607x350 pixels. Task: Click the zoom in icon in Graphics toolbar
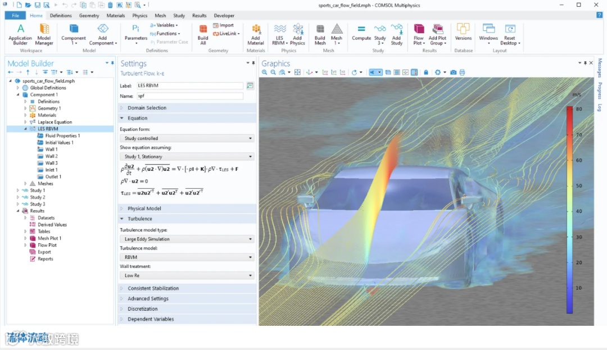coord(264,72)
